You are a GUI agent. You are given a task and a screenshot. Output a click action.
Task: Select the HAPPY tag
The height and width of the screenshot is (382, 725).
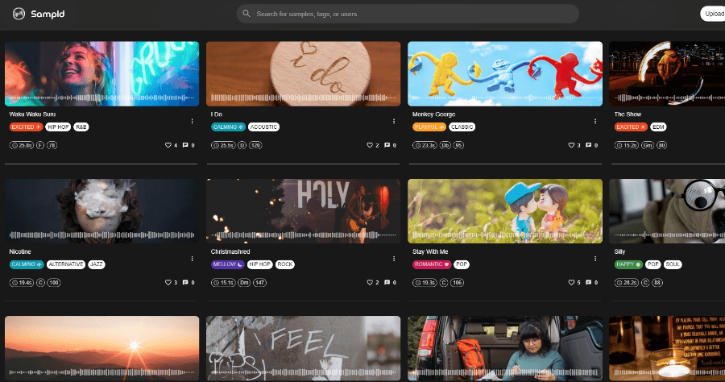[628, 264]
